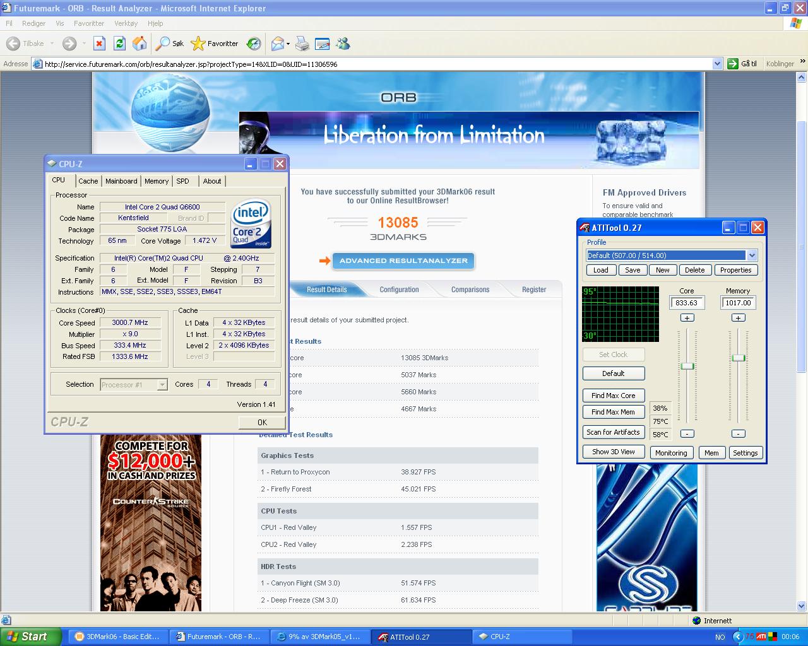
Task: Click the Counter-Strike $12,000 prize banner
Action: [x=151, y=522]
